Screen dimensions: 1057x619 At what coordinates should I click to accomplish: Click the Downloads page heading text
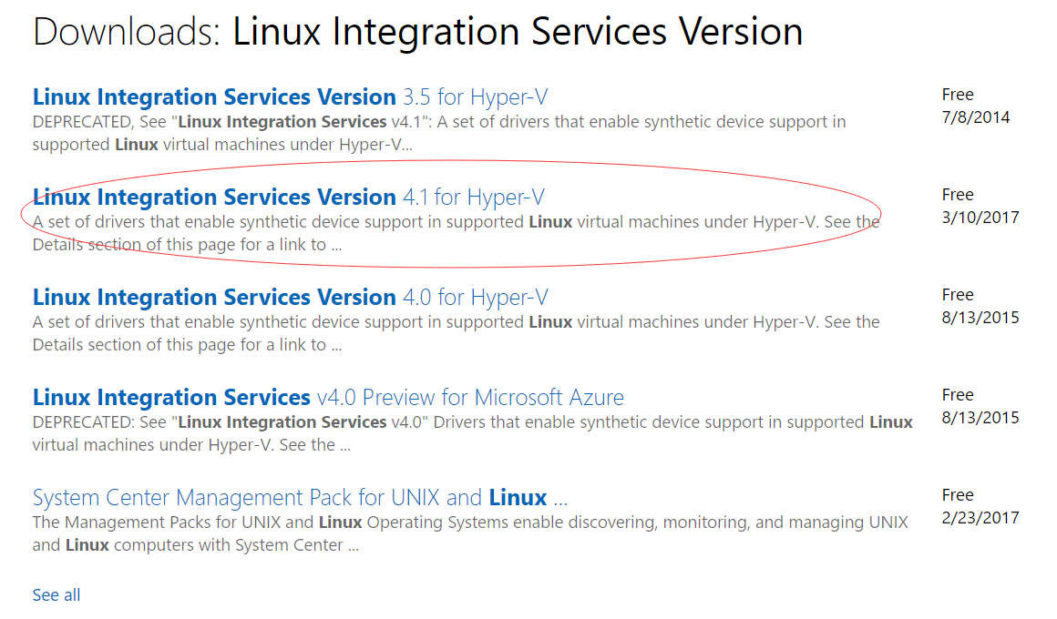tap(417, 32)
